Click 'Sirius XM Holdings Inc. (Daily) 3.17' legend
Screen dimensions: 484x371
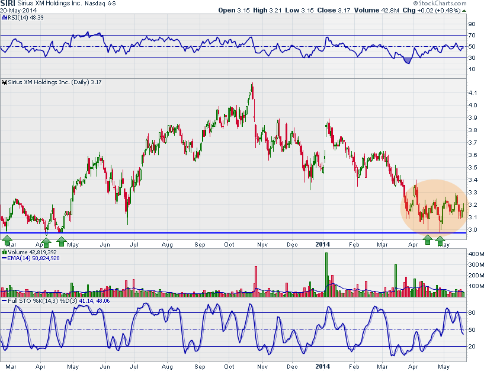55,82
